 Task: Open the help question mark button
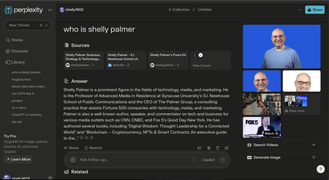point(320,169)
